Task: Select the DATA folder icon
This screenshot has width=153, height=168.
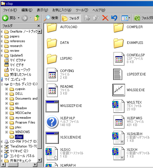Action: tap(52, 43)
